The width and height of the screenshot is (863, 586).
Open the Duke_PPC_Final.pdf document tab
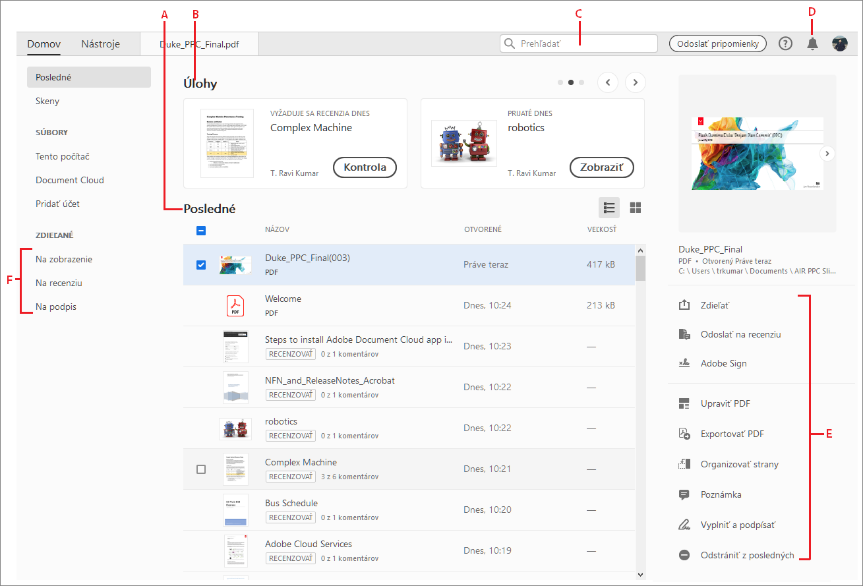pos(199,45)
